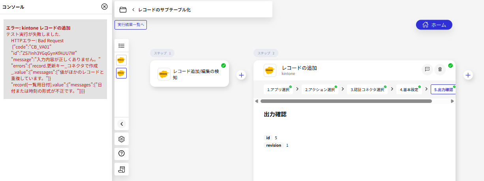484x181 pixels.
Task: Switch to the 3.認証コネクタ選択 tab
Action: tap(367, 90)
